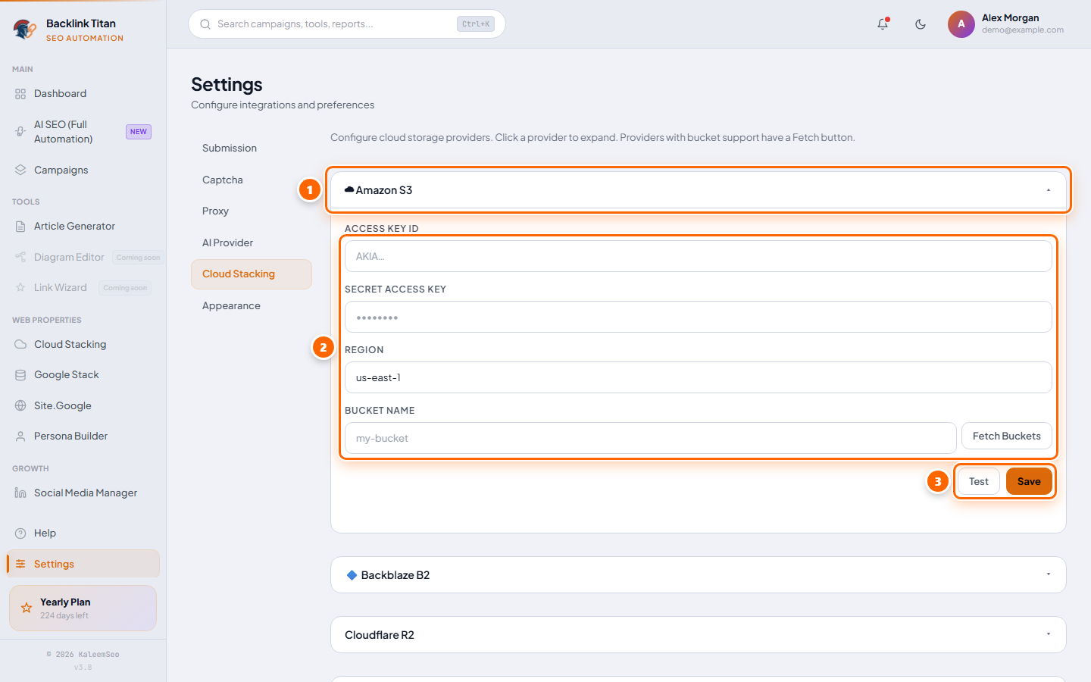Open the Captcha settings tab
The height and width of the screenshot is (682, 1091).
252,180
